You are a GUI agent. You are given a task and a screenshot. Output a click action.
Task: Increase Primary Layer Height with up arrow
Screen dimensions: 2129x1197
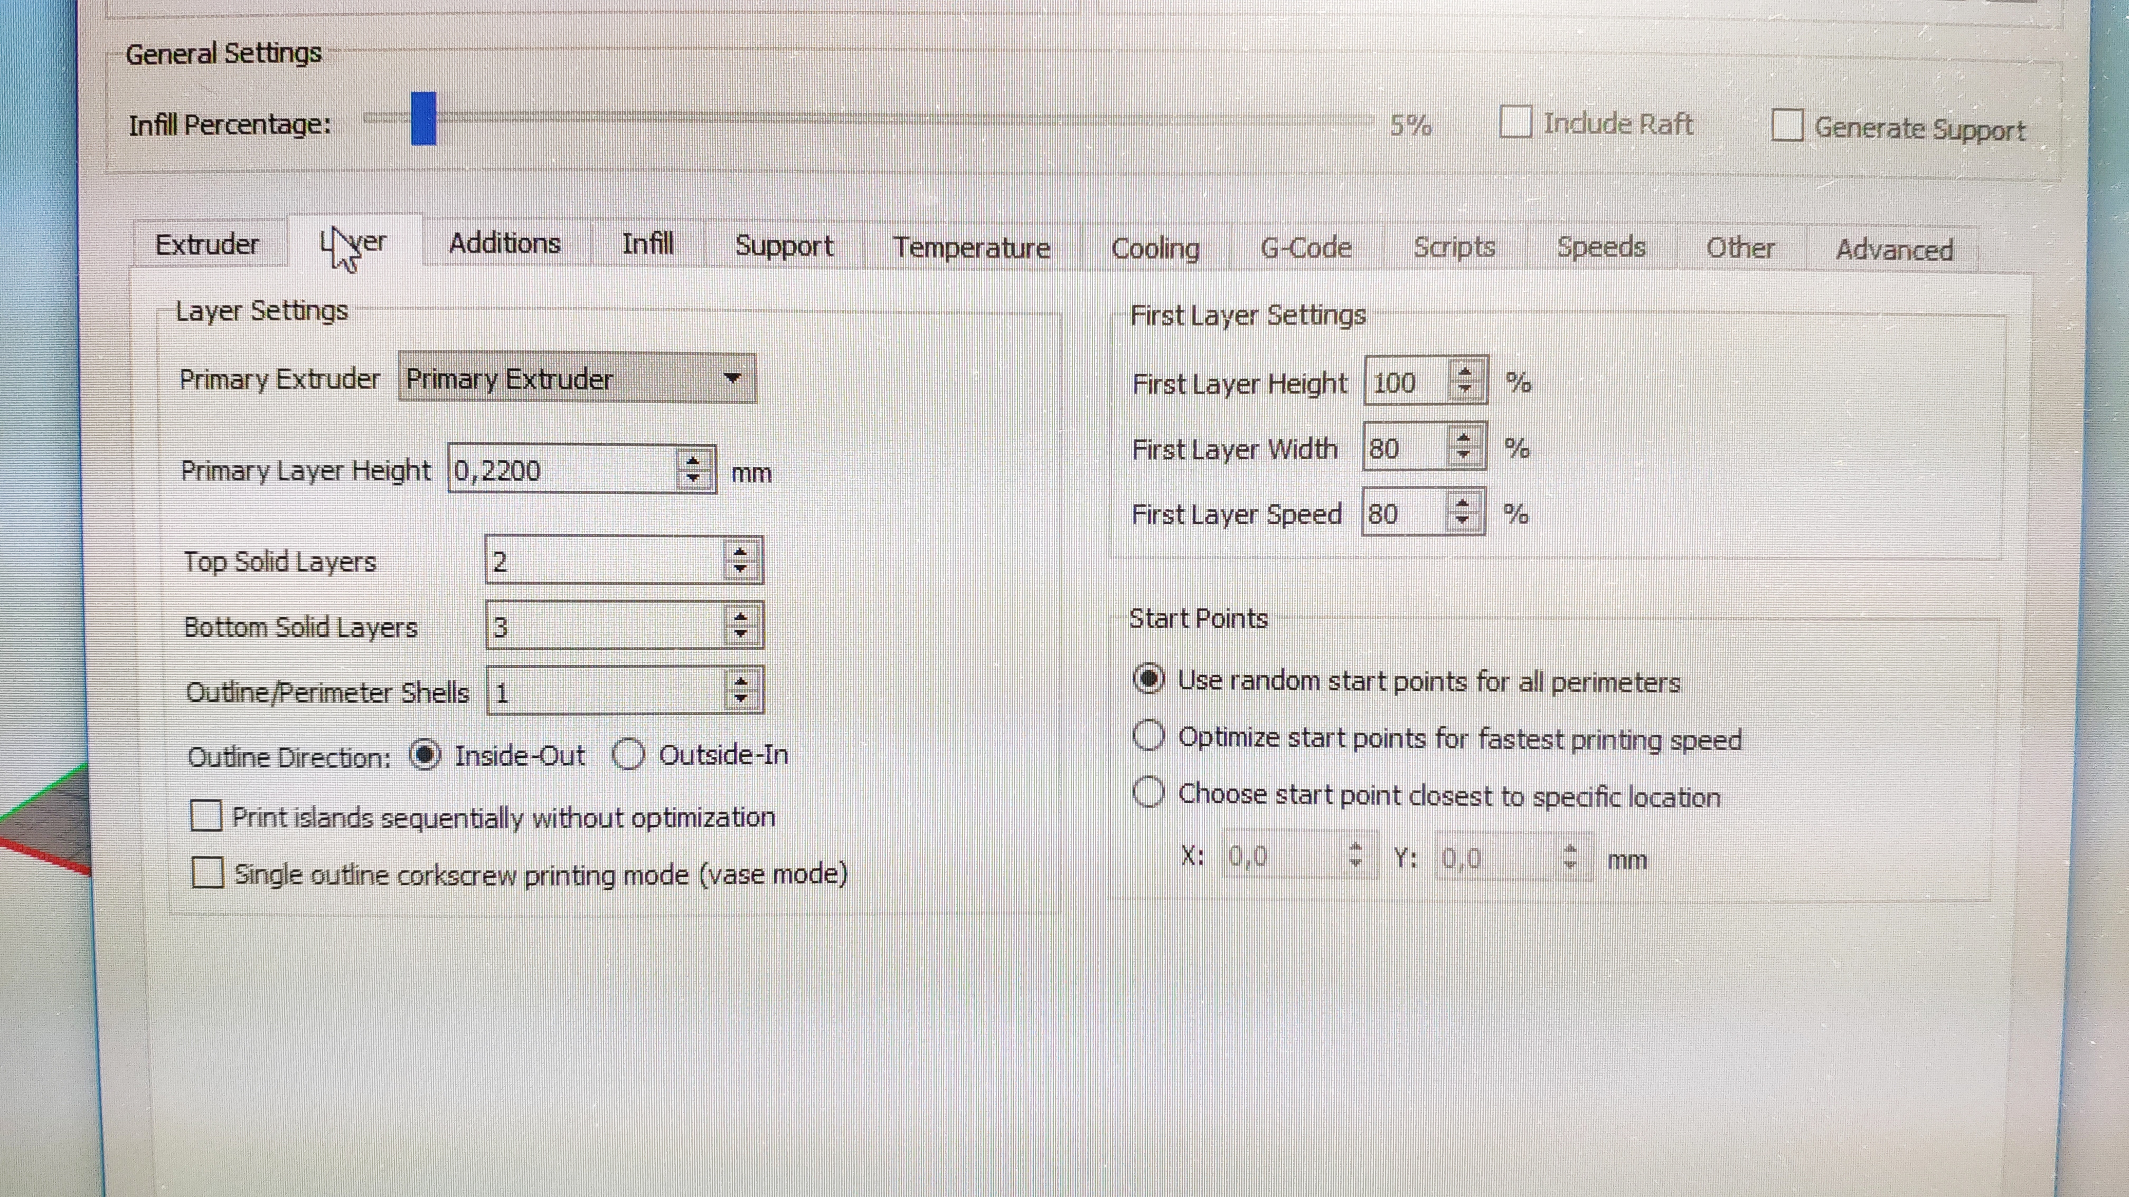click(x=693, y=461)
